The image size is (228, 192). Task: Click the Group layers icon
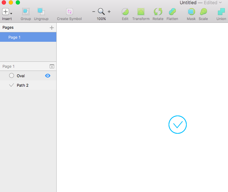[26, 12]
